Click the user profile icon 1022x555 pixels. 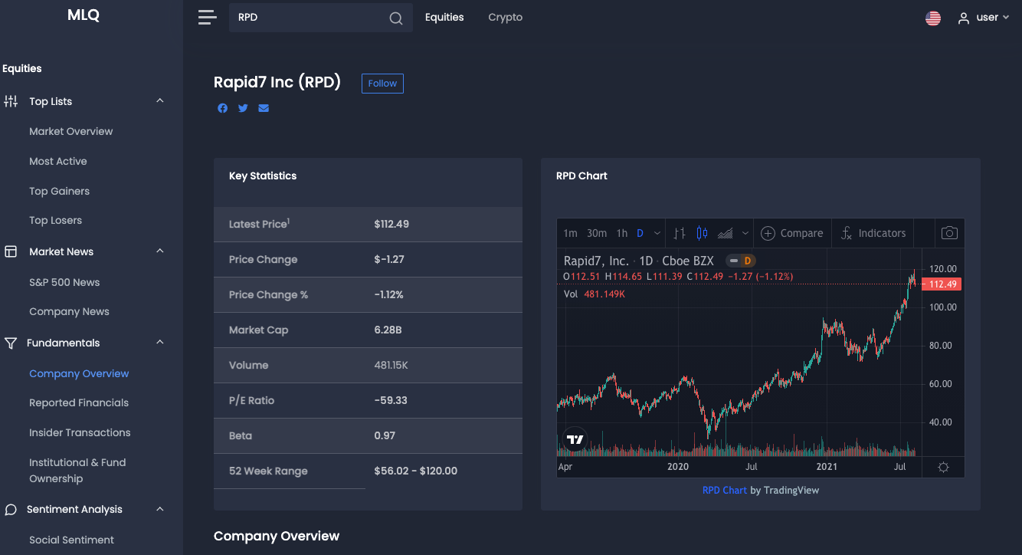click(964, 18)
